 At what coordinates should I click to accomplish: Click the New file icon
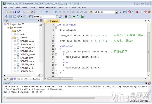6,12
